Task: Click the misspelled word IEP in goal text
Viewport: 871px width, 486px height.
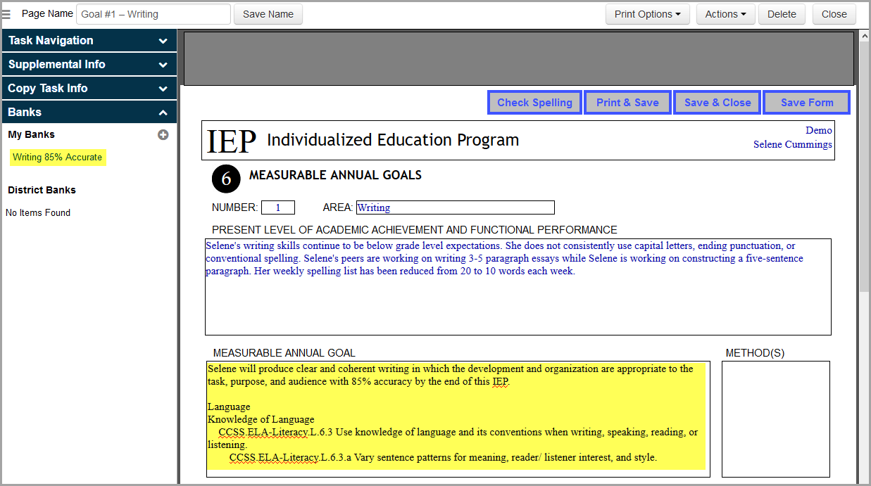Action: tap(500, 382)
